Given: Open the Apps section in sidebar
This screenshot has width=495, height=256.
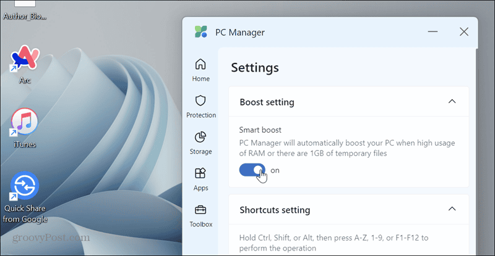Looking at the screenshot, I should tap(200, 180).
